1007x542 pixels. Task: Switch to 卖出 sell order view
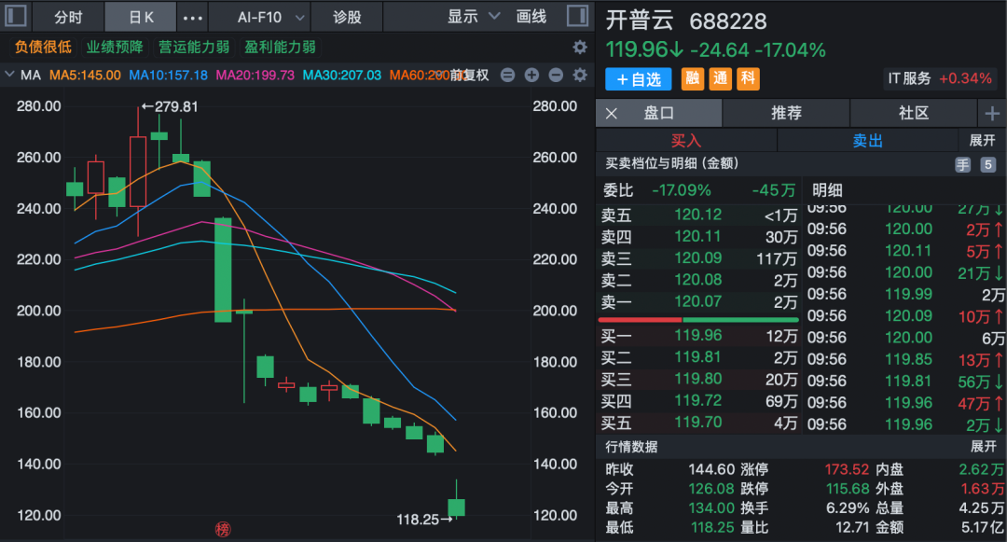point(868,140)
